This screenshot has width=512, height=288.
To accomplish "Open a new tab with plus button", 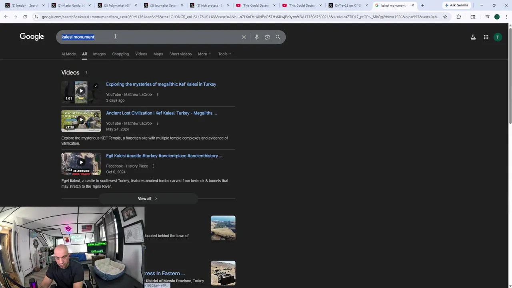I will [x=422, y=5].
